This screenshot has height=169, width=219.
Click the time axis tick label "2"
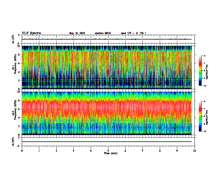[56, 151]
